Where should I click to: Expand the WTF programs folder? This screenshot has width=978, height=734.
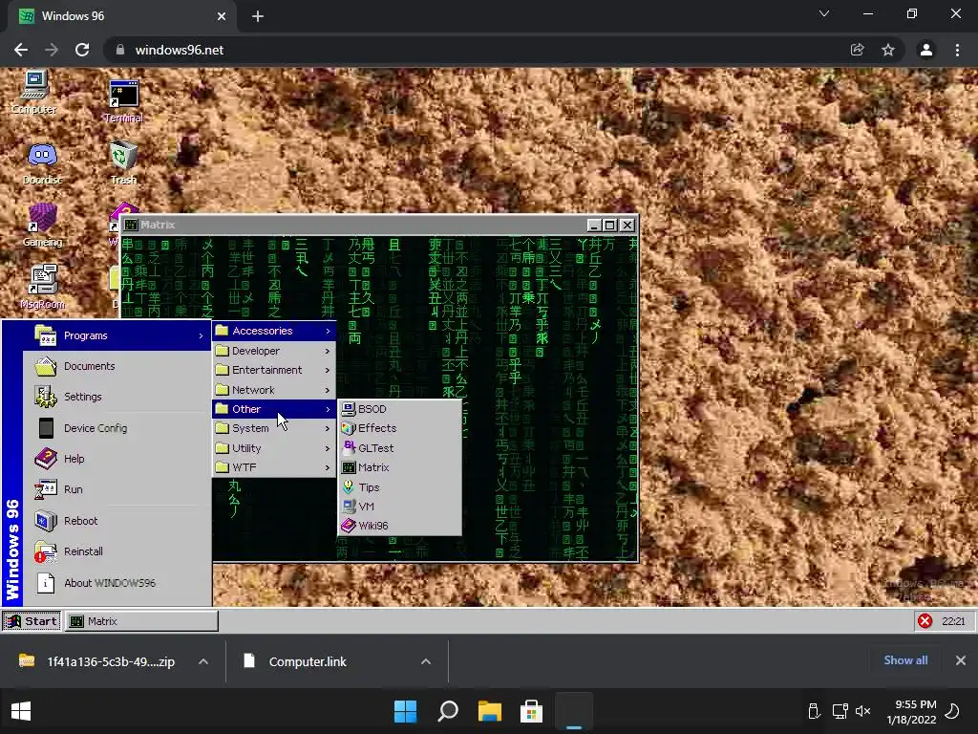tap(274, 467)
